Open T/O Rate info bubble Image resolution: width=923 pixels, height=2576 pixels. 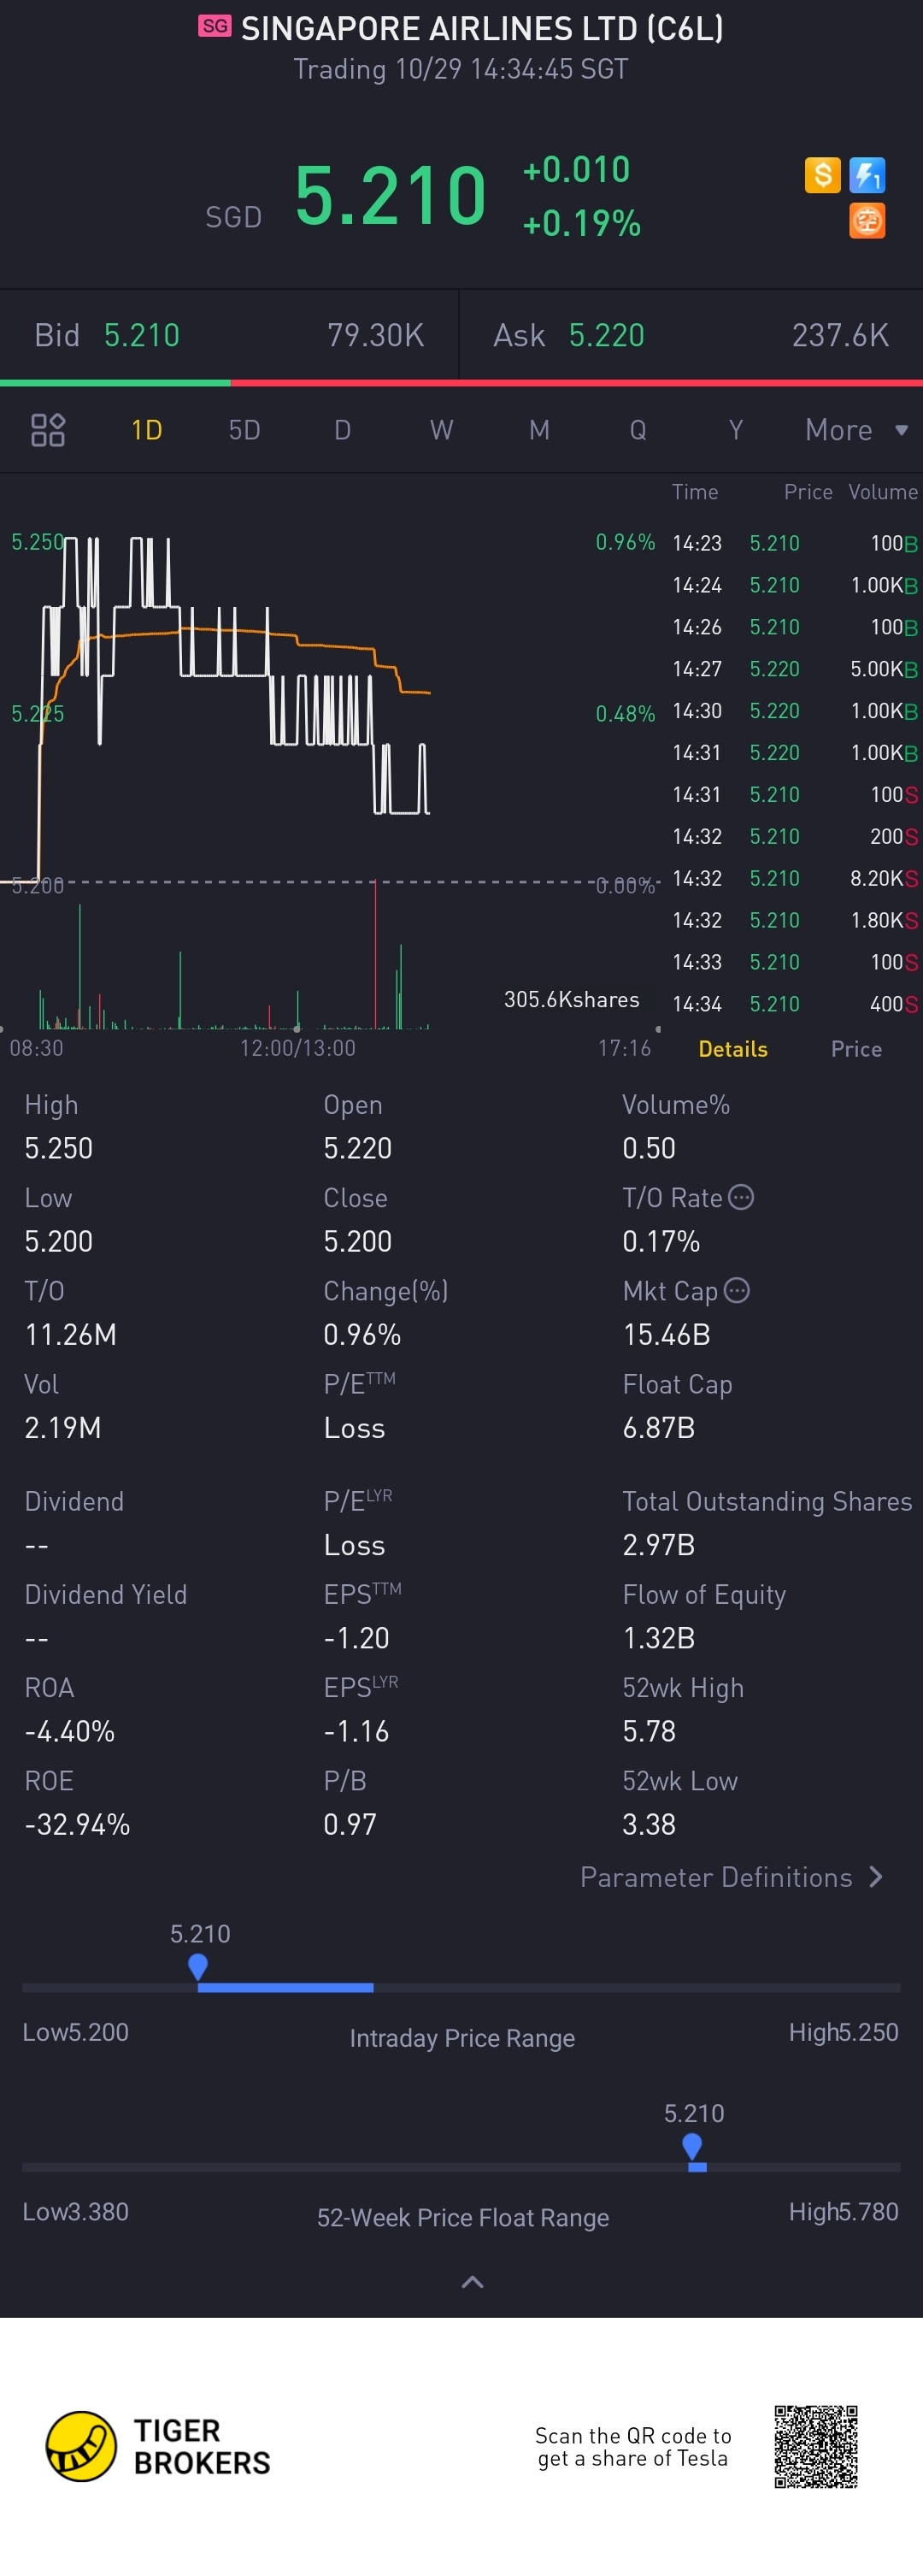[741, 1197]
